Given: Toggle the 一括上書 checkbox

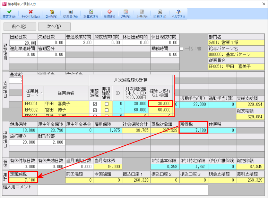Looking at the screenshot, I should 181,49.
